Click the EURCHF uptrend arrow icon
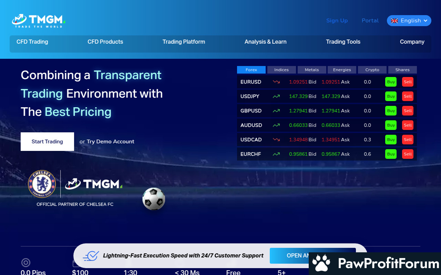 click(276, 154)
